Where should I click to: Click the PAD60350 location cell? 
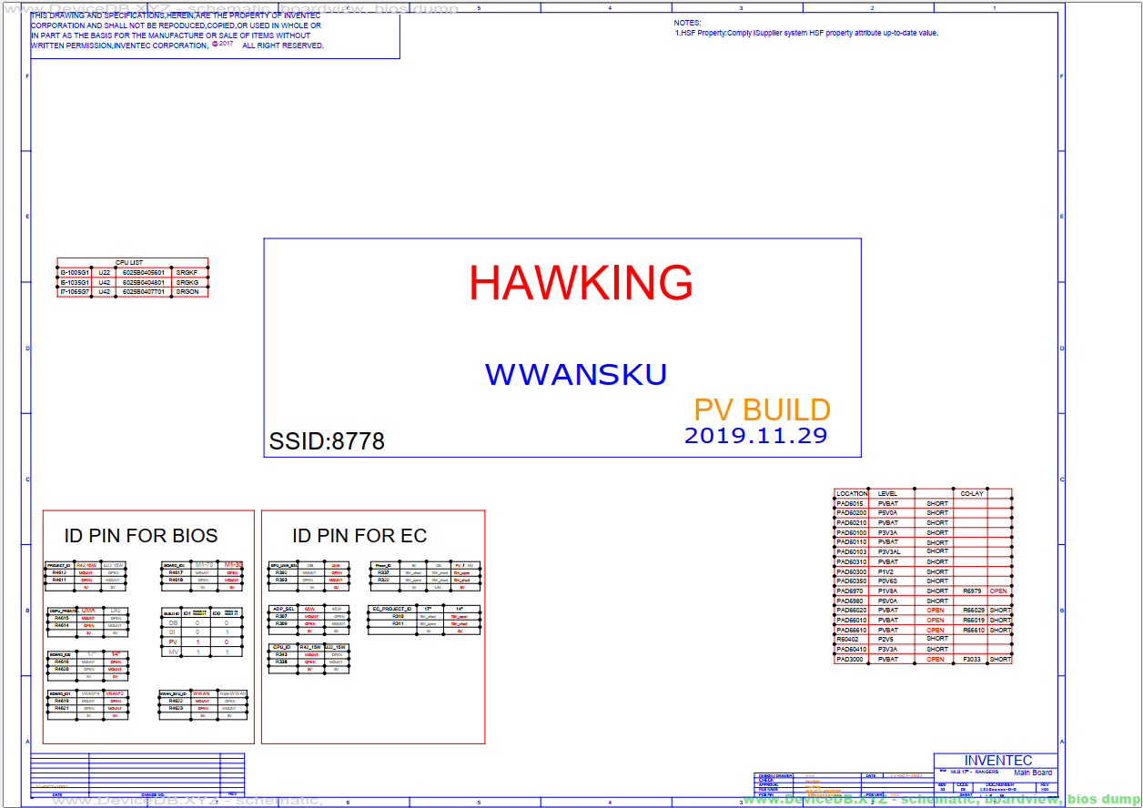851,581
